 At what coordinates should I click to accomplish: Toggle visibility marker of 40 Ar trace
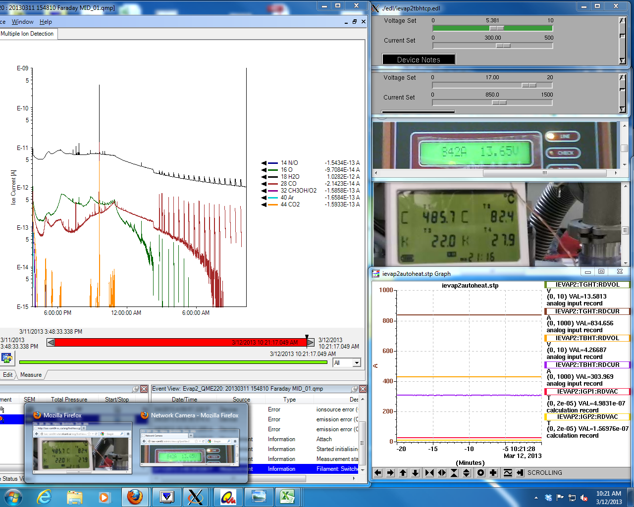tap(264, 198)
